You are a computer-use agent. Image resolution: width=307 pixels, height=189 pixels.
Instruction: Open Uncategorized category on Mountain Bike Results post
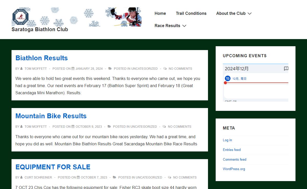coord(144,126)
